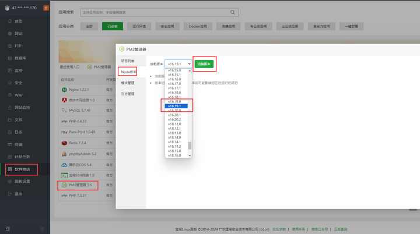Click the Nginx 1.22.1 icon
The width and height of the screenshot is (420, 234).
[x=64, y=90]
